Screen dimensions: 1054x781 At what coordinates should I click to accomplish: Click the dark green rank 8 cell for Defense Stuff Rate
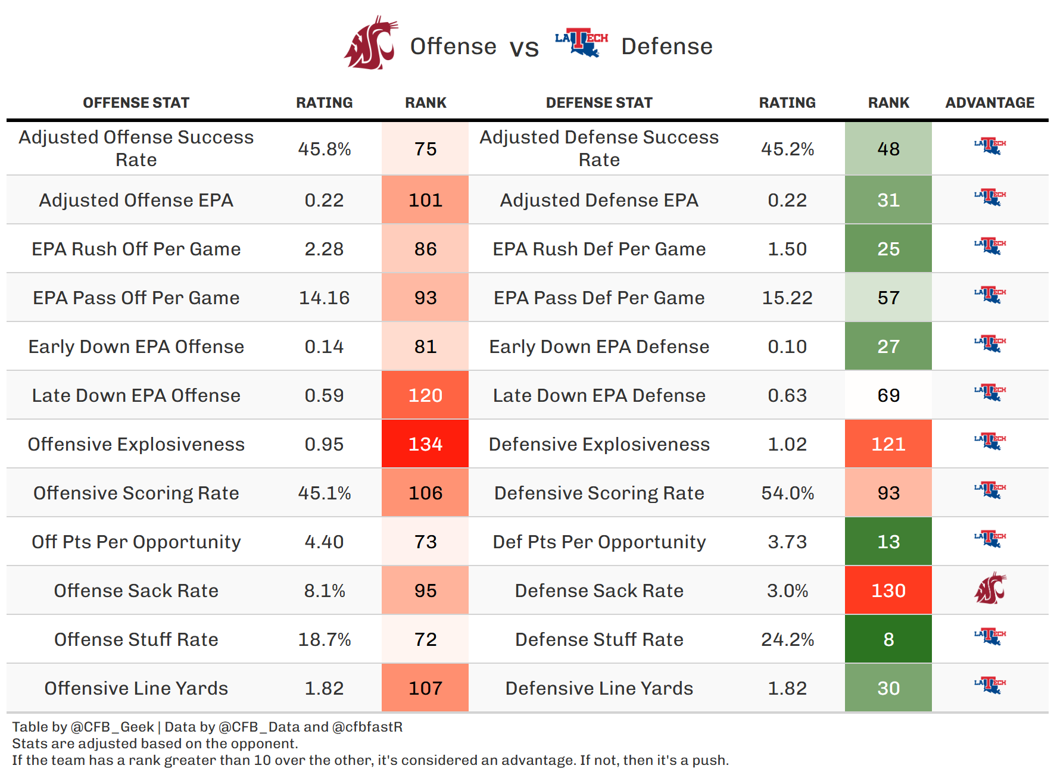pos(888,639)
